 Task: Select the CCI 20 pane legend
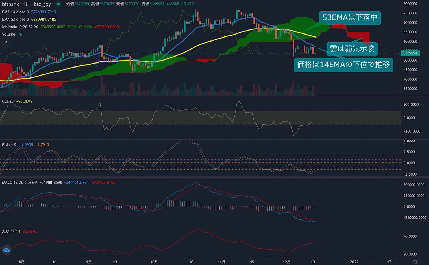8,102
